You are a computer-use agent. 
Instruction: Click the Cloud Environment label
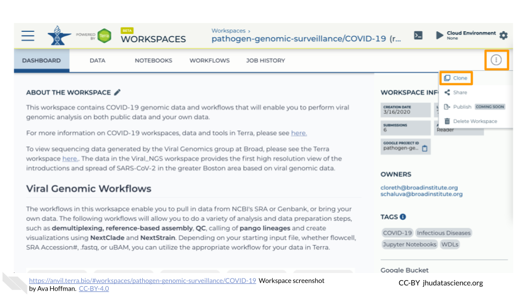pyautogui.click(x=471, y=33)
